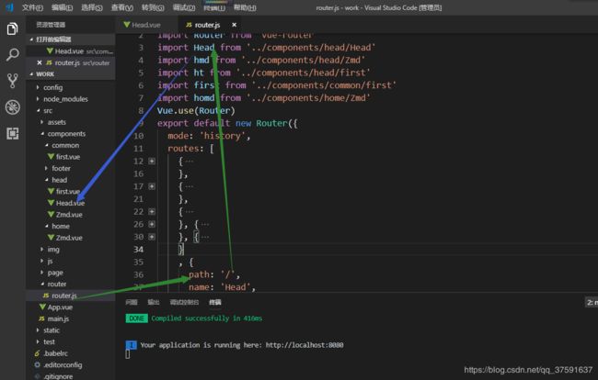Open Zmd.vue under the head folder
598x380 pixels.
pos(69,215)
